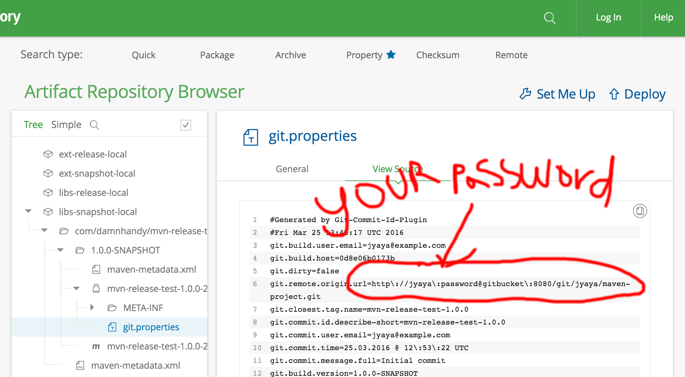
Task: Click the git.properties file icon in header
Action: pos(251,137)
